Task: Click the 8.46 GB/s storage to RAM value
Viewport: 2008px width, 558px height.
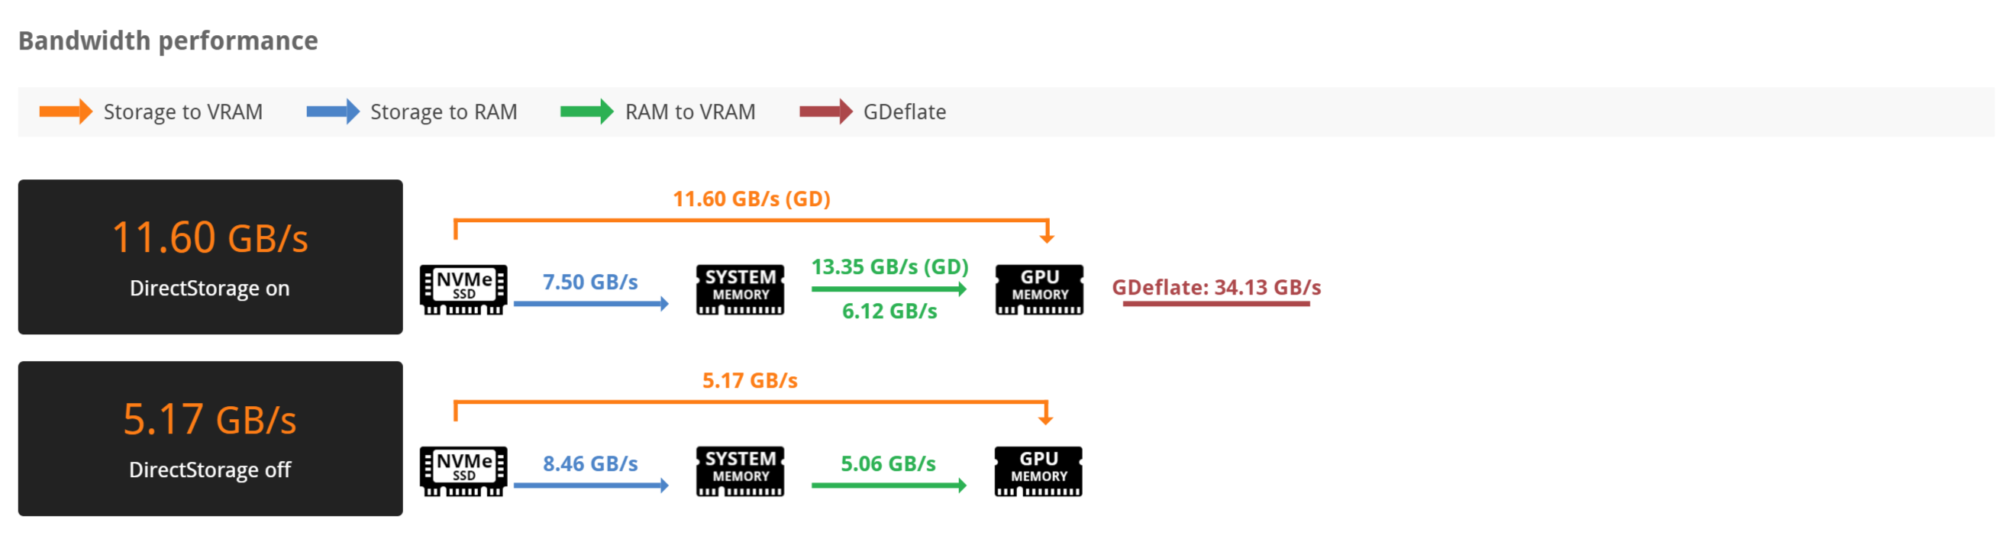Action: (x=590, y=463)
